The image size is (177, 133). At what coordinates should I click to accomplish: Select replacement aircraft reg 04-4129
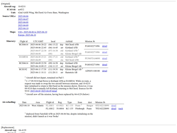22,130
